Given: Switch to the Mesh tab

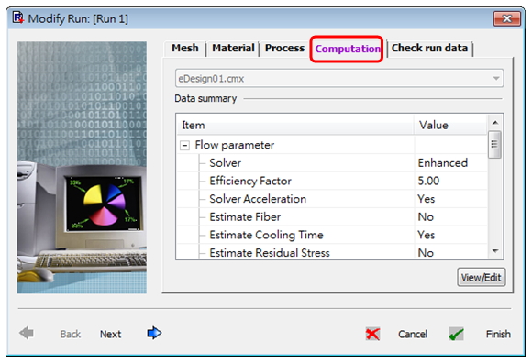Looking at the screenshot, I should pyautogui.click(x=185, y=48).
